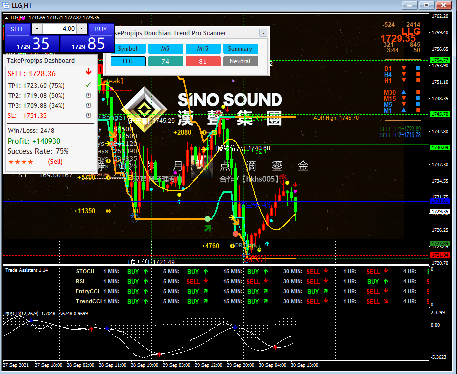
Task: Click the red down arrow beside SELL: 1728.36
Action: coord(89,72)
